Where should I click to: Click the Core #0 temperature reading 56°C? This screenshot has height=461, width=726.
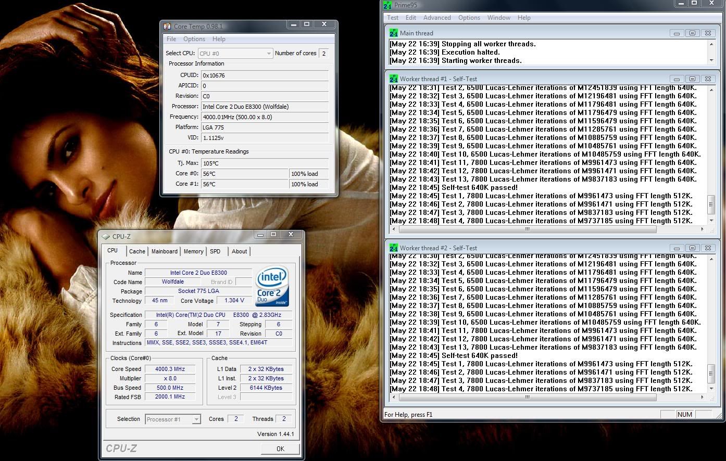245,174
